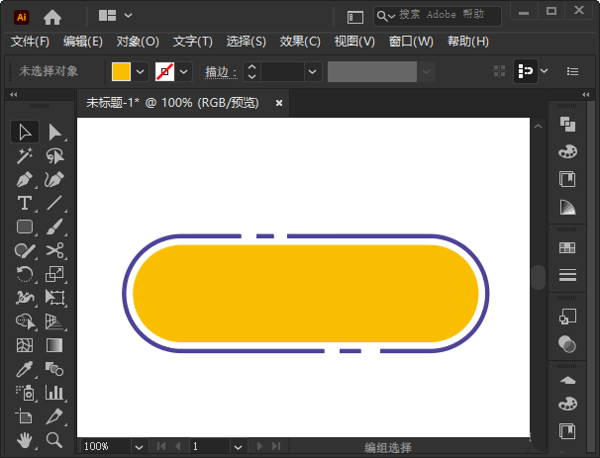The height and width of the screenshot is (458, 600).
Task: Open the 对象(O) menu
Action: pyautogui.click(x=138, y=42)
